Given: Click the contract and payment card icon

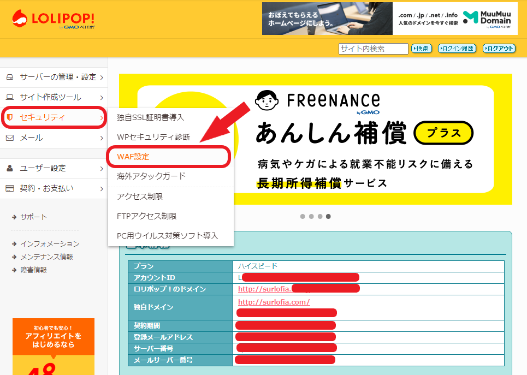Looking at the screenshot, I should pos(10,188).
